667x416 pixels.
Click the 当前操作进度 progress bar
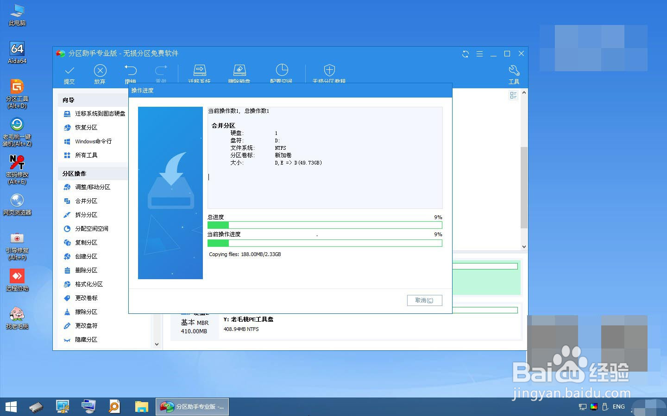pos(325,243)
